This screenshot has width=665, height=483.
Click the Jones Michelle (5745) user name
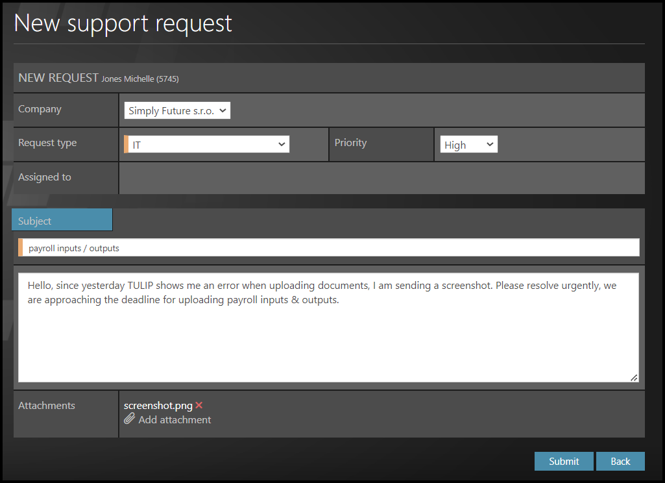[x=139, y=79]
